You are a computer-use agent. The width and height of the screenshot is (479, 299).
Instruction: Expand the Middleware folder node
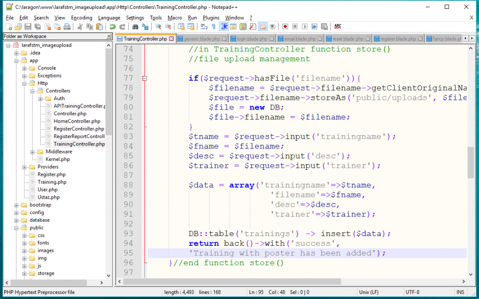point(33,152)
